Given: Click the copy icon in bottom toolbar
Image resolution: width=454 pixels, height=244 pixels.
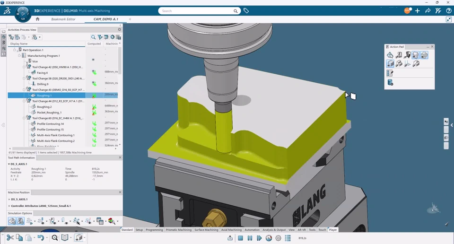Looking at the screenshot, I should coord(19,238).
